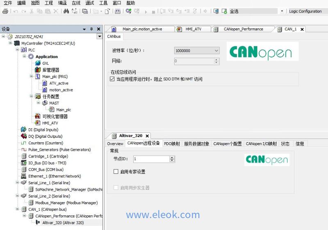Open the 波特率 baud rate dropdown
Viewport: 328px width, 230px height.
216,51
